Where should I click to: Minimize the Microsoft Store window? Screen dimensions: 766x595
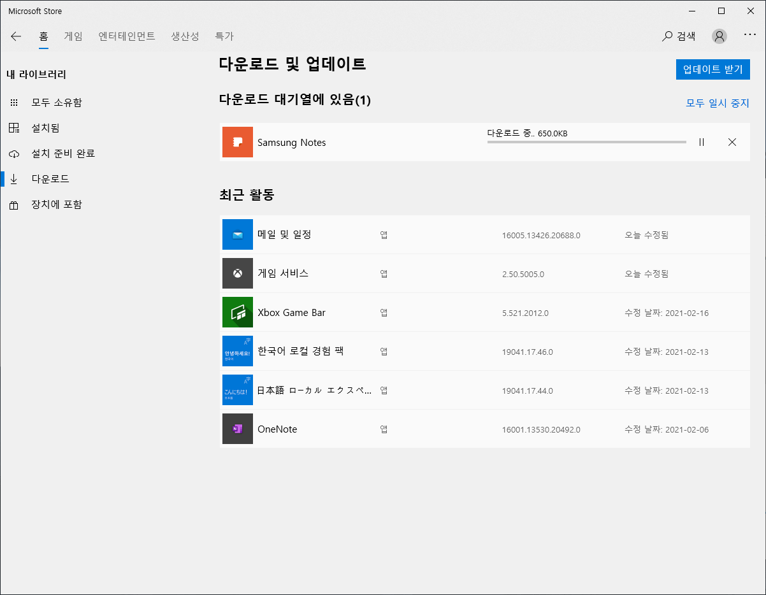(693, 11)
